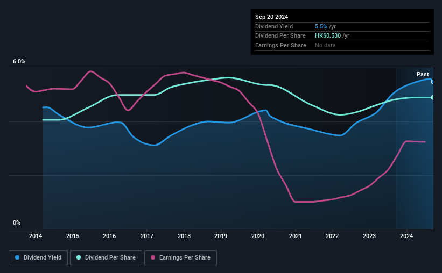Click the 2015 x-axis label
The image size is (442, 273).
click(73, 236)
